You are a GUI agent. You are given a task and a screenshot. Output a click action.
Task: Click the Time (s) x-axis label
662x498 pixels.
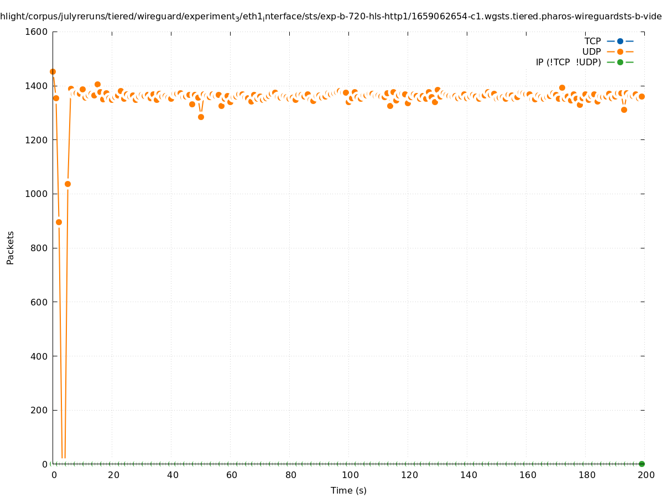[x=348, y=490]
